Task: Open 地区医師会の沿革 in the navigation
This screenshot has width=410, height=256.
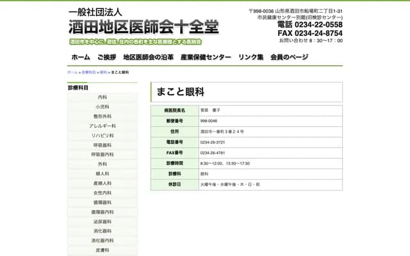Action: coord(148,57)
